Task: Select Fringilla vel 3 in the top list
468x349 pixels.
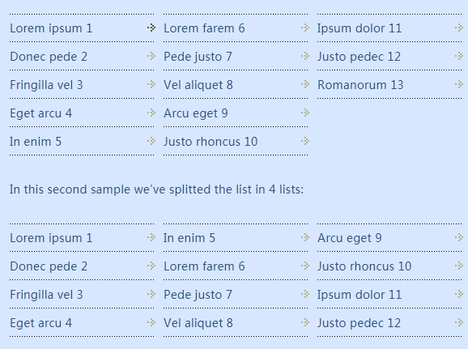Action: pos(46,85)
